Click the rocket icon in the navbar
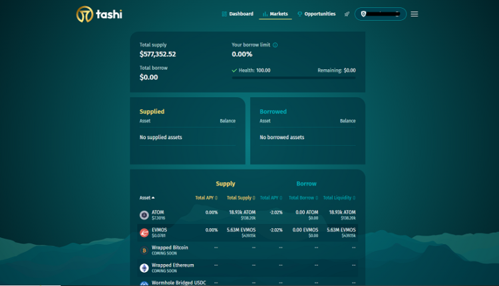This screenshot has height=286, width=499. click(x=347, y=14)
